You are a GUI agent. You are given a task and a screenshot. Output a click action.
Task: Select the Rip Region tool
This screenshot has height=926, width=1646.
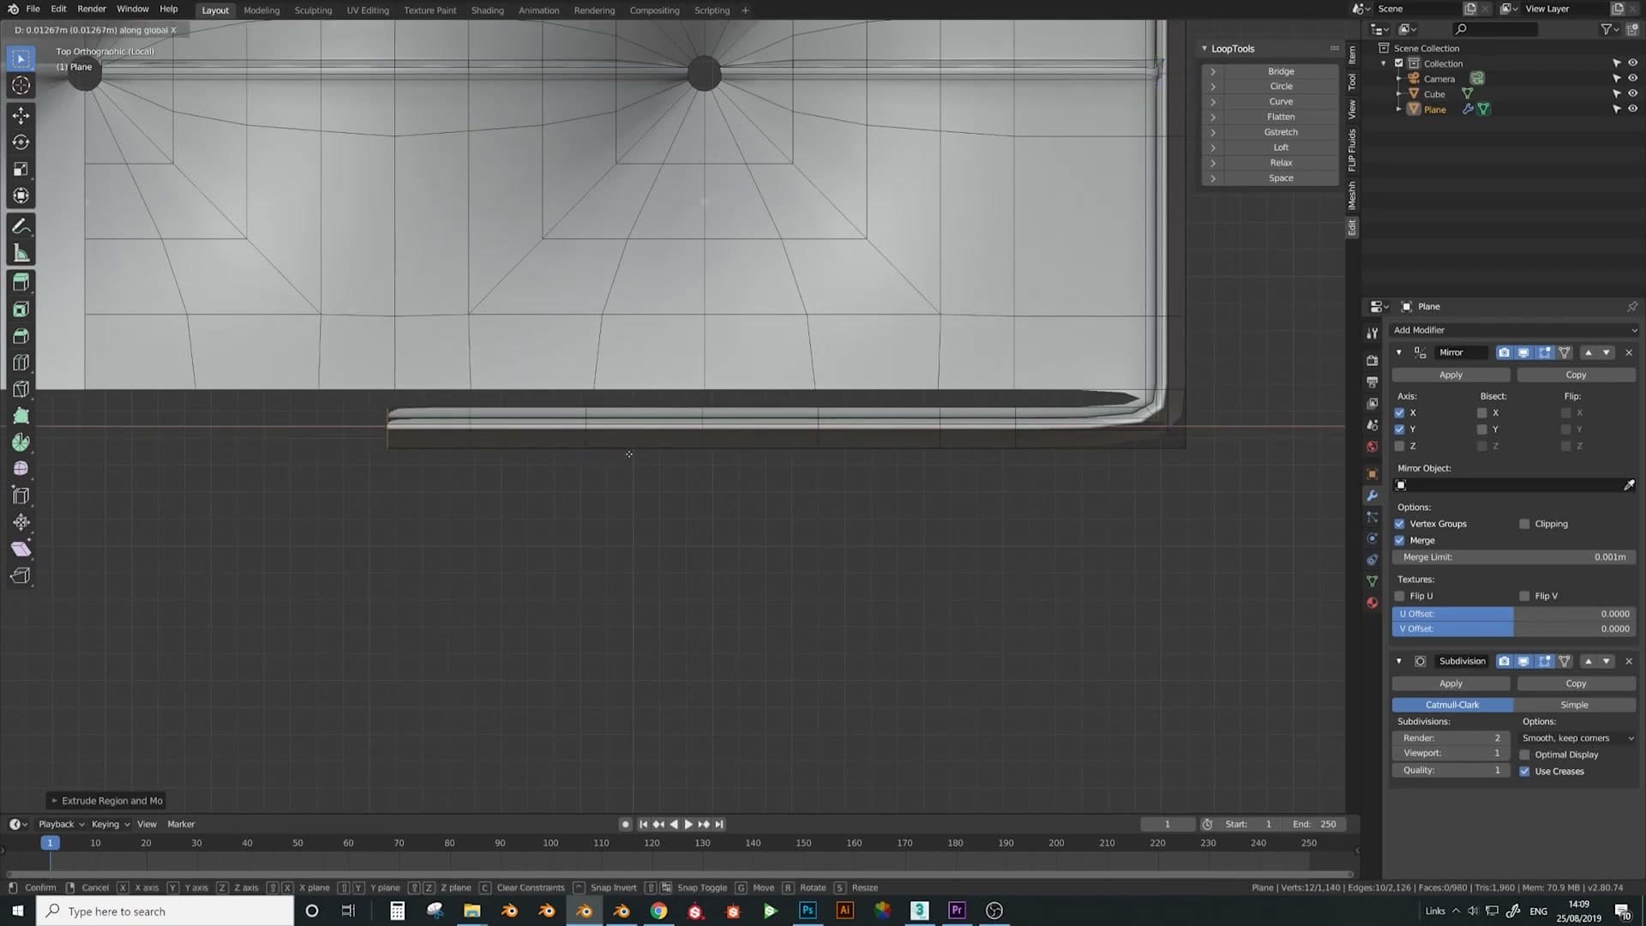pos(21,575)
